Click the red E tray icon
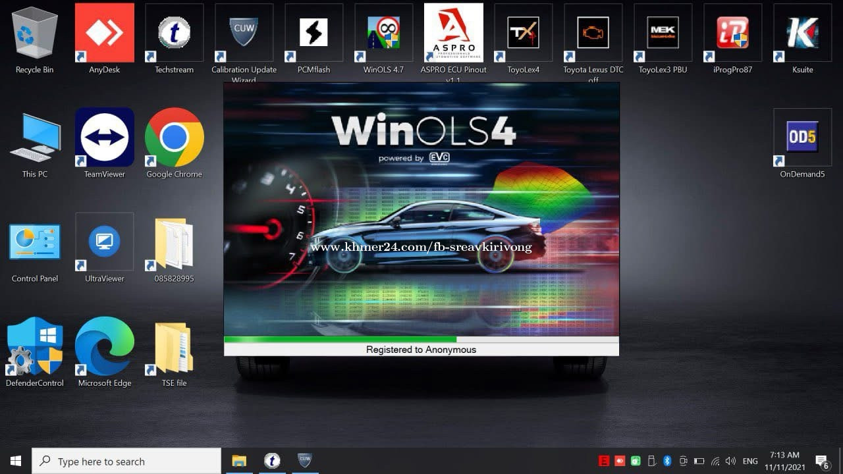This screenshot has width=843, height=474. [604, 461]
